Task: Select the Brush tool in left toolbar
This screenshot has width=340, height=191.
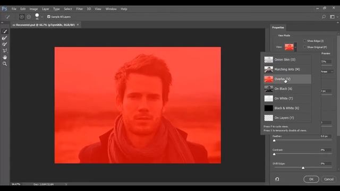Action: 5,44
